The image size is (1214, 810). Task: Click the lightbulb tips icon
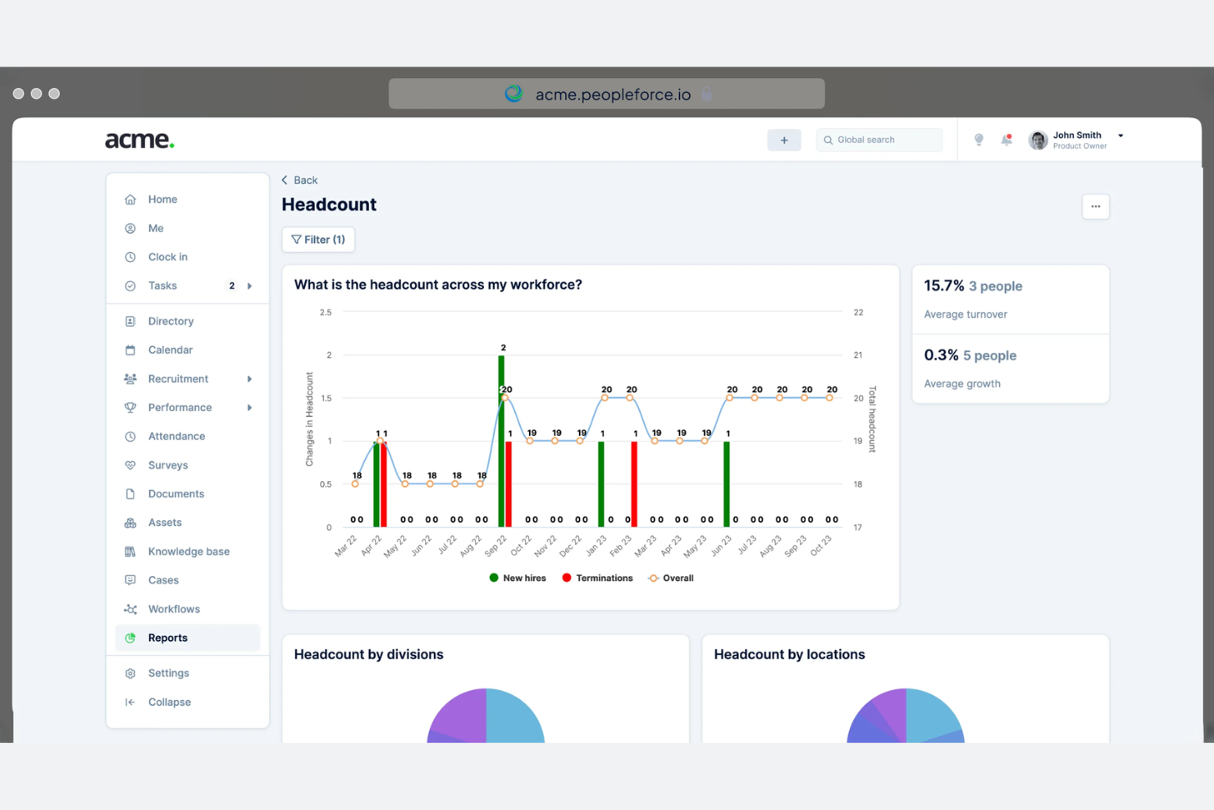pyautogui.click(x=978, y=140)
